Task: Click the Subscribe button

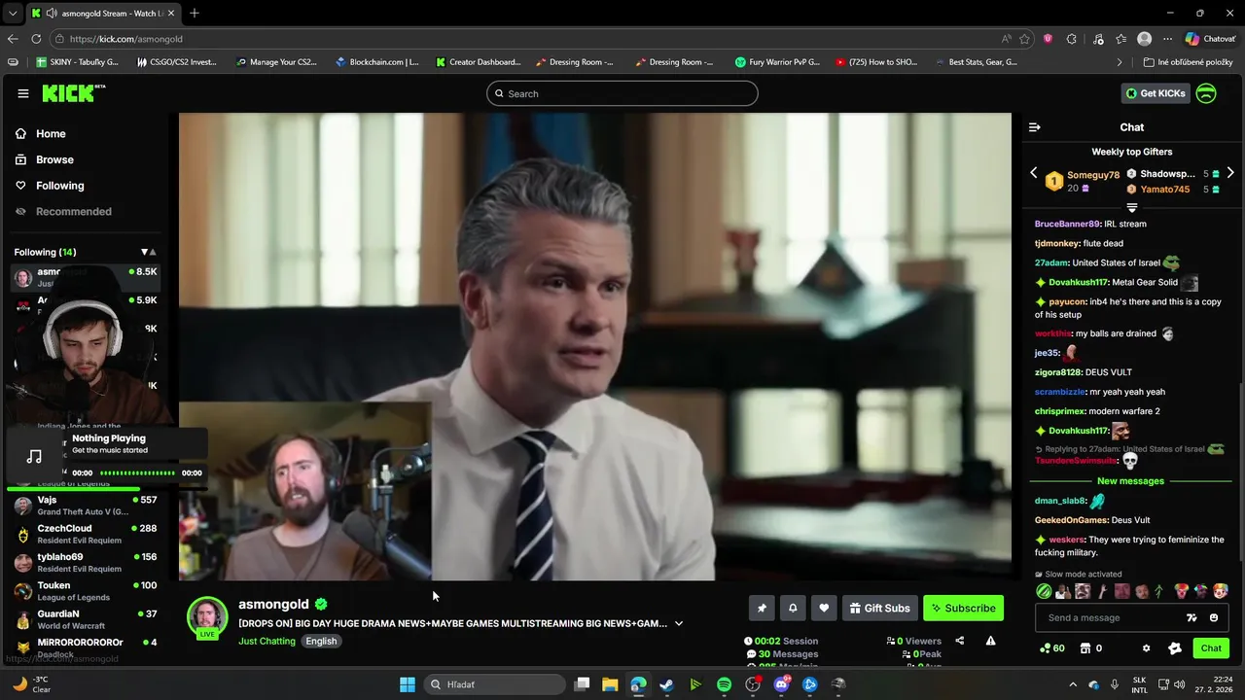Action: pos(963,609)
